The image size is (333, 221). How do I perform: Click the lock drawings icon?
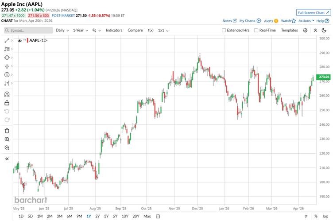(x=7, y=103)
